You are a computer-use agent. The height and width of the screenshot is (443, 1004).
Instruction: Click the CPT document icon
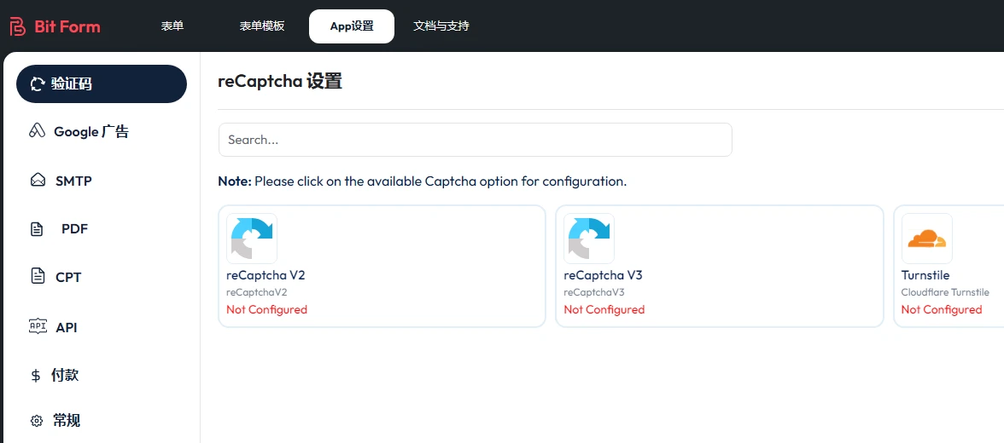(x=38, y=276)
